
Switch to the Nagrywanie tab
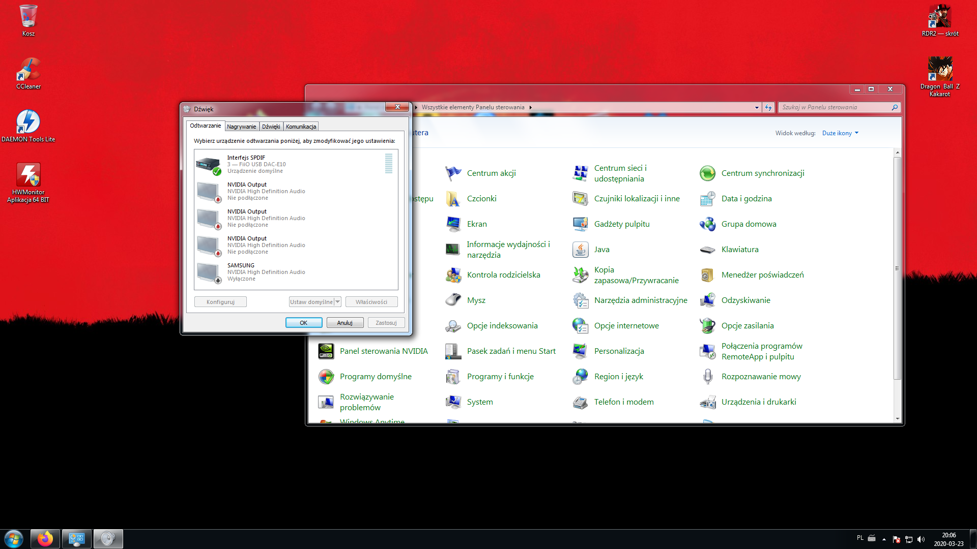point(241,127)
